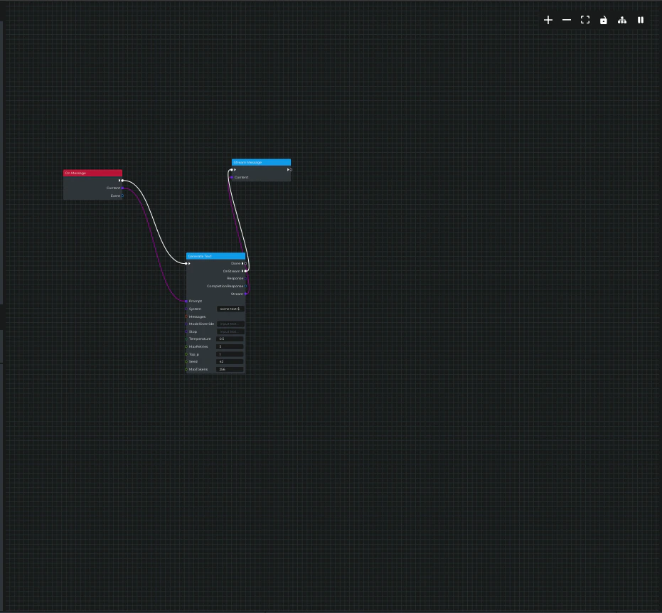Click the Event output port on On Message
The height and width of the screenshot is (613, 662).
tap(121, 196)
